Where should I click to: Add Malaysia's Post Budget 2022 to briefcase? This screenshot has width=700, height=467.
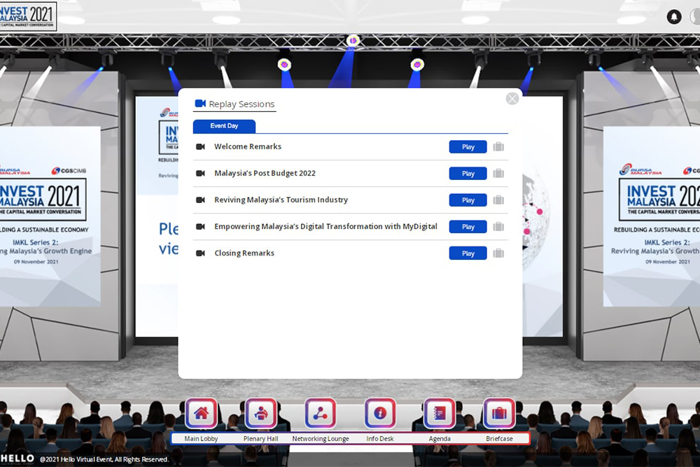(498, 173)
